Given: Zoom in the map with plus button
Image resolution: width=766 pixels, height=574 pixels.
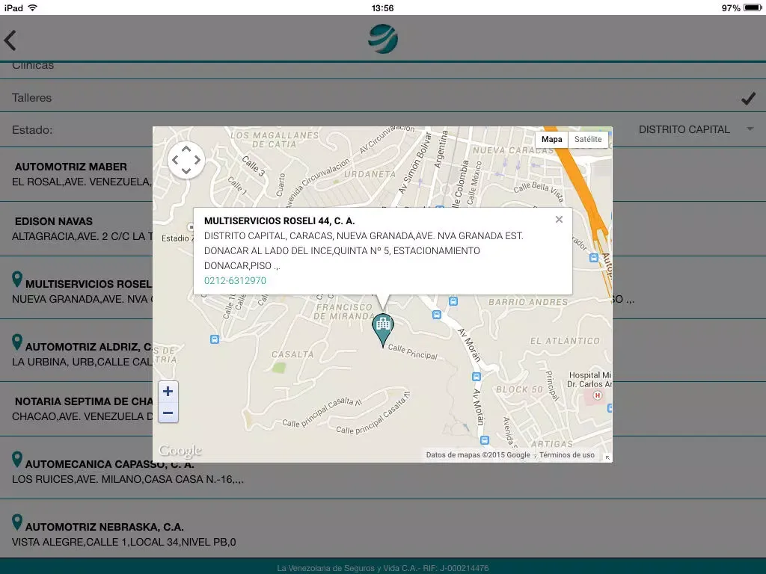Looking at the screenshot, I should pos(168,392).
